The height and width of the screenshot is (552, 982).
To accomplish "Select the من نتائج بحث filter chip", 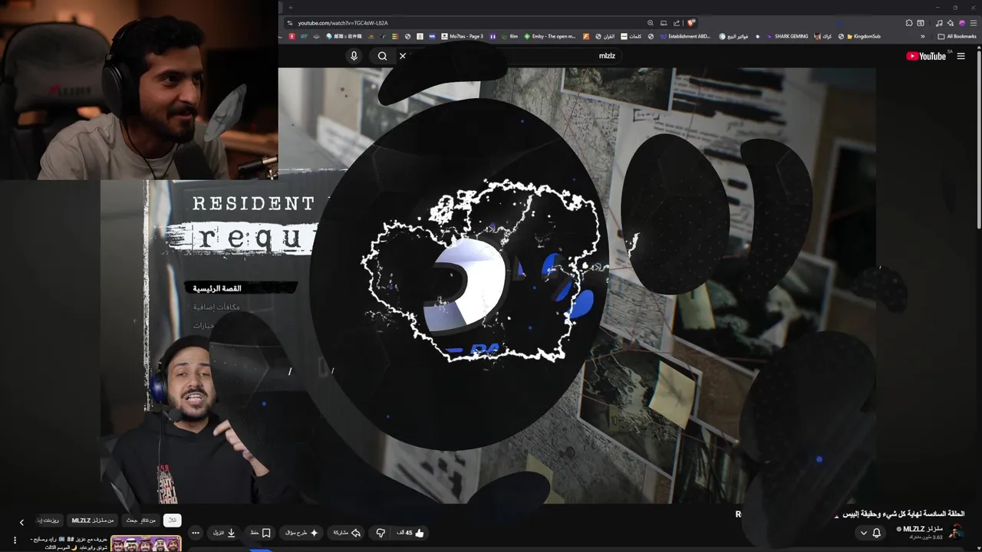I will click(x=141, y=521).
